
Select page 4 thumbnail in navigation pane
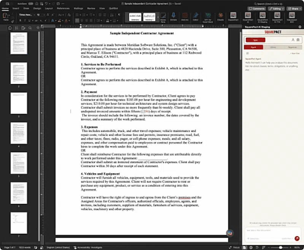pyautogui.click(x=19, y=133)
